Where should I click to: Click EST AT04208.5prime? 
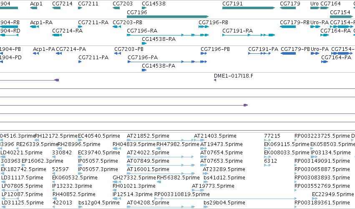(148, 203)
